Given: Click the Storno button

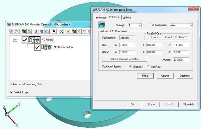Looking at the screenshot, I should (x=151, y=104).
